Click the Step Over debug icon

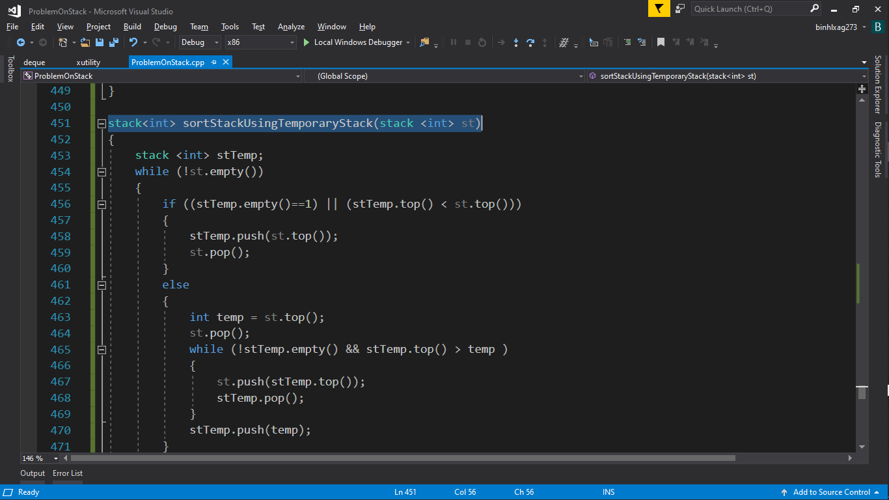pos(530,42)
